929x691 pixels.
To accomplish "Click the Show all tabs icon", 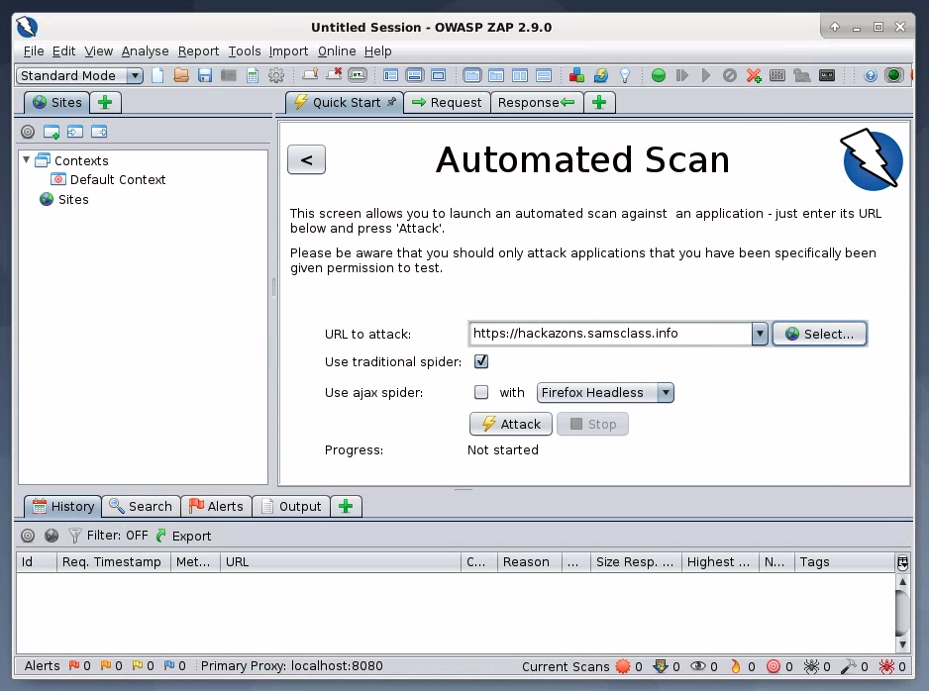I will (x=310, y=75).
